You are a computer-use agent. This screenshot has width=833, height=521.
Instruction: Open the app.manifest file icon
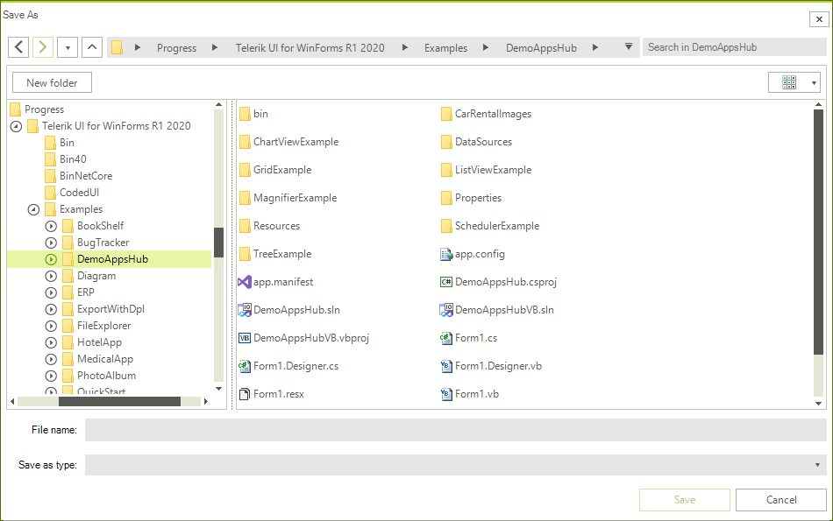pos(244,281)
